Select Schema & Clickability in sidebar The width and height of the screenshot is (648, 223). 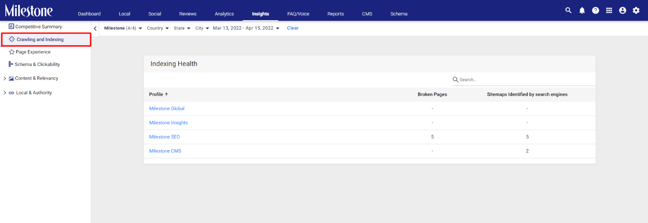coord(37,65)
